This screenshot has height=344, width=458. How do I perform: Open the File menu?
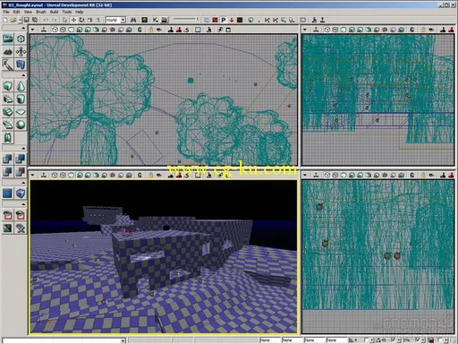point(6,12)
